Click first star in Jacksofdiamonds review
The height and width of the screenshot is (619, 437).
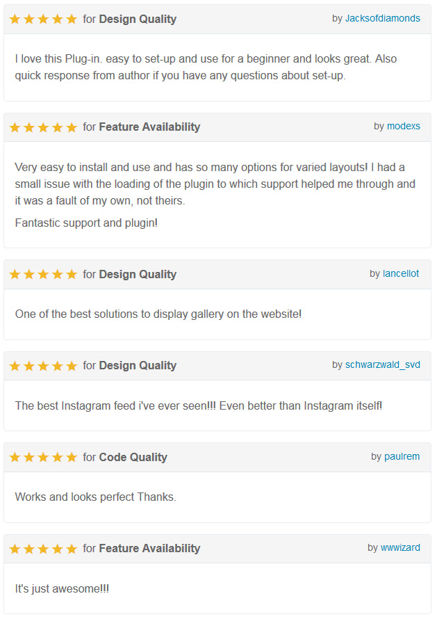tap(15, 19)
